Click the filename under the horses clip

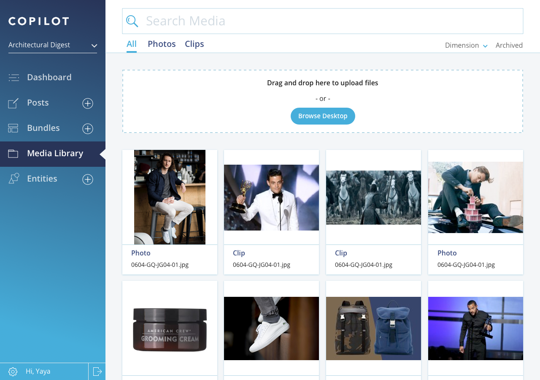tap(364, 265)
